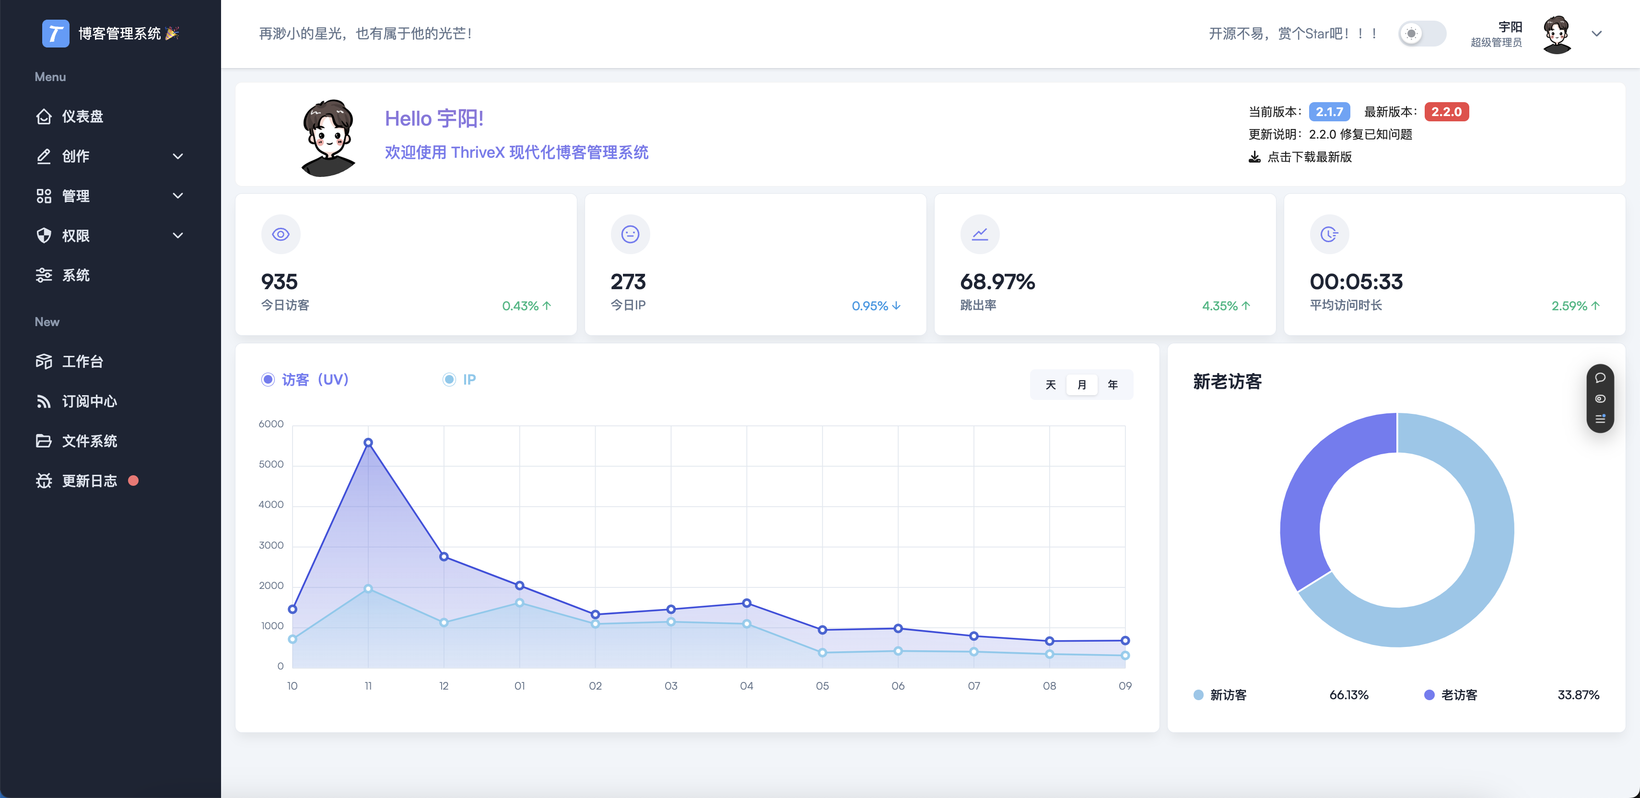1640x798 pixels.
Task: Click the 新老访客 panel heading
Action: 1227,381
